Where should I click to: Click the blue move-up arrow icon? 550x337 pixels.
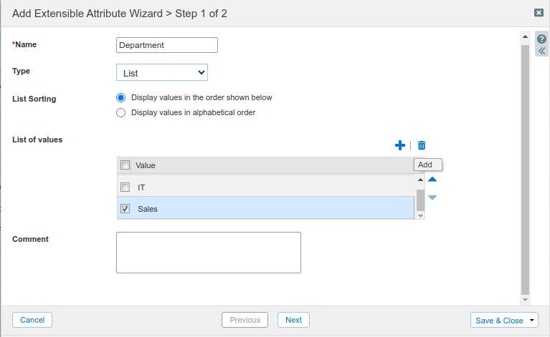(432, 180)
